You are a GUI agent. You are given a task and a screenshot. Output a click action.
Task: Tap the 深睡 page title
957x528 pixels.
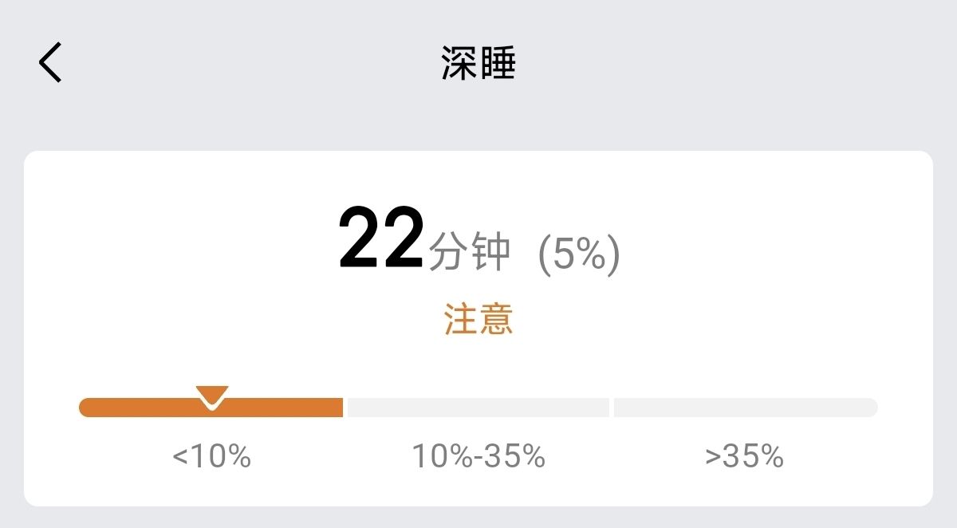pyautogui.click(x=478, y=63)
